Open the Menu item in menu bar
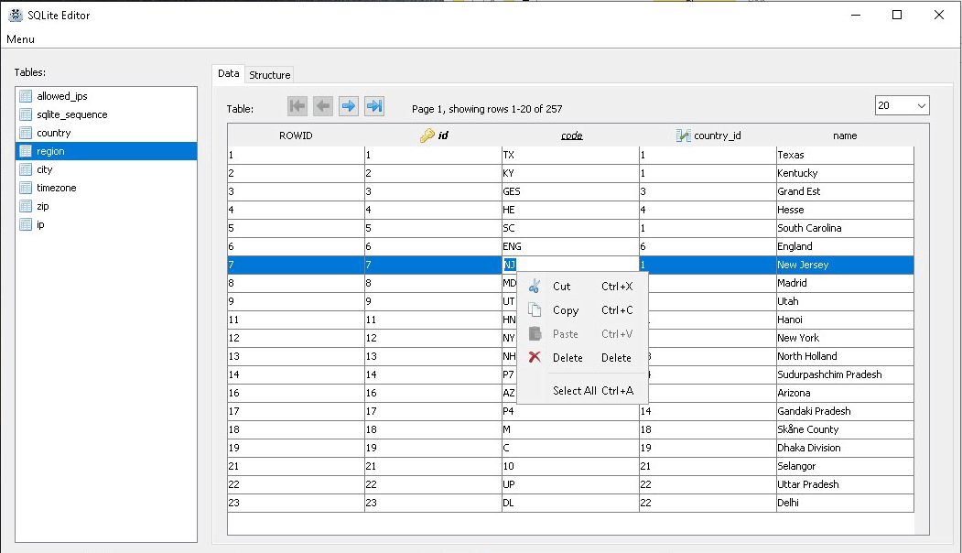Viewport: 962px width, 553px height. (20, 39)
